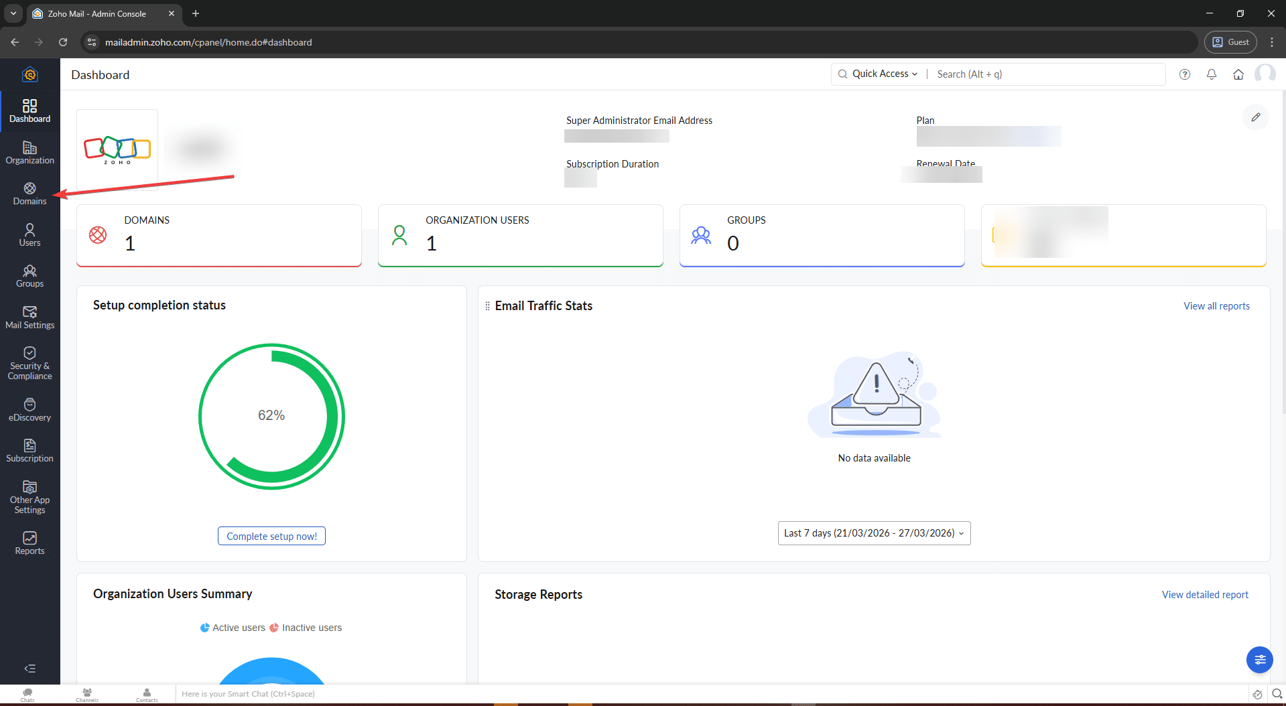1286x706 pixels.
Task: Open Mail Settings from the sidebar
Action: (x=29, y=317)
